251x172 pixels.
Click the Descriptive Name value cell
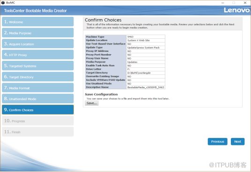pyautogui.click(x=146, y=87)
